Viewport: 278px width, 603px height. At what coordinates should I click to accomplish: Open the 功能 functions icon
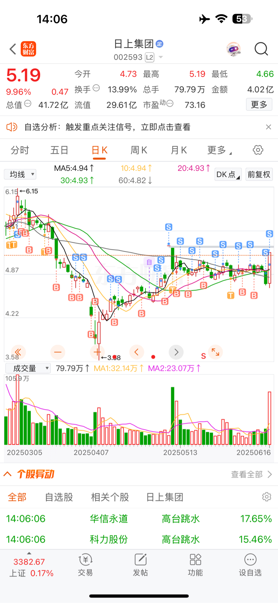click(x=195, y=565)
